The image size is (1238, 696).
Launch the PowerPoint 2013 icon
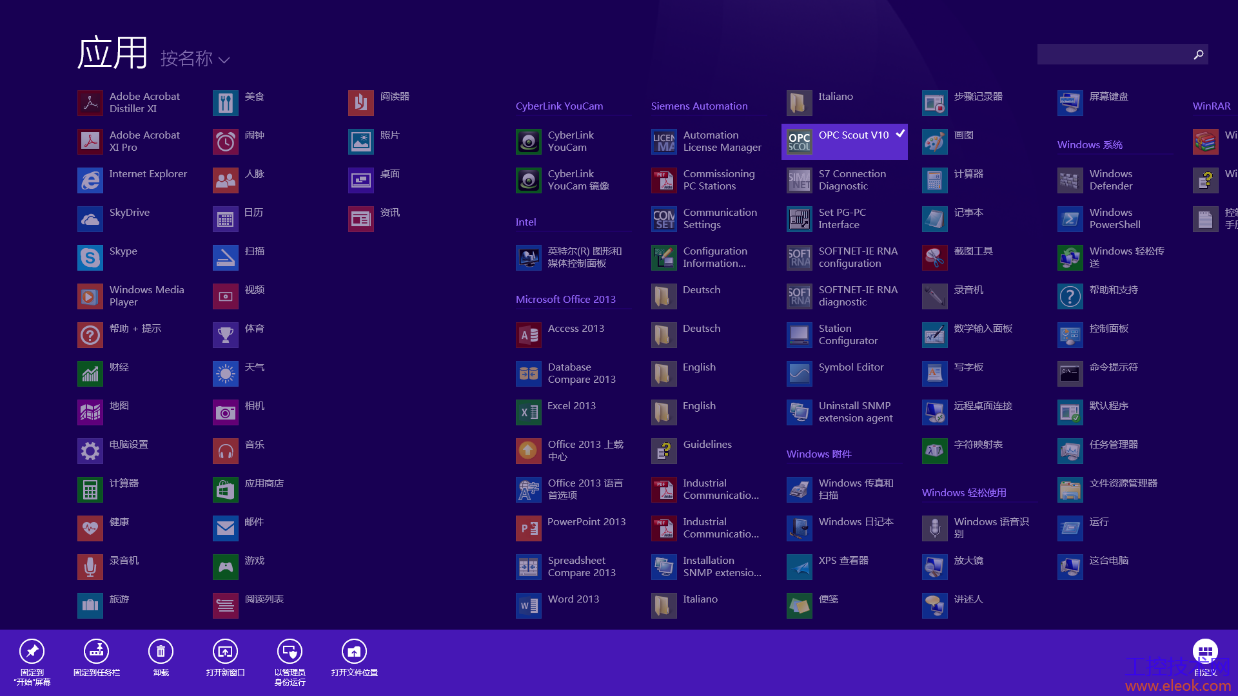529,528
